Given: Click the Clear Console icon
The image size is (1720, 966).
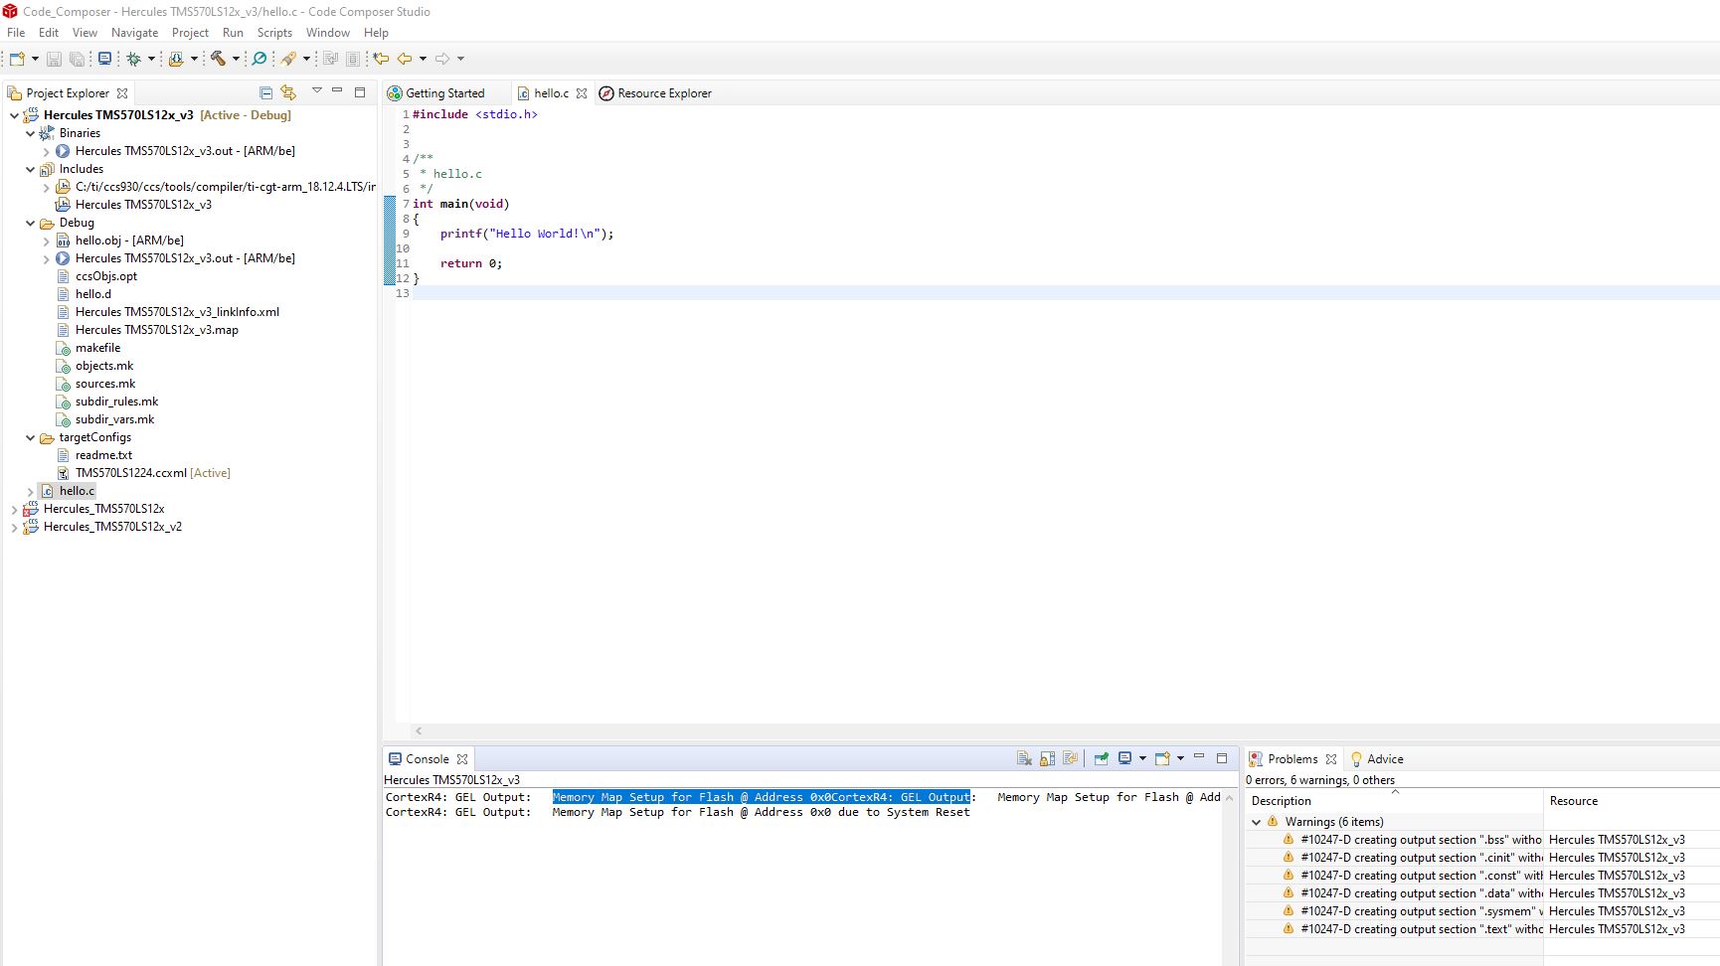Looking at the screenshot, I should pos(1024,759).
